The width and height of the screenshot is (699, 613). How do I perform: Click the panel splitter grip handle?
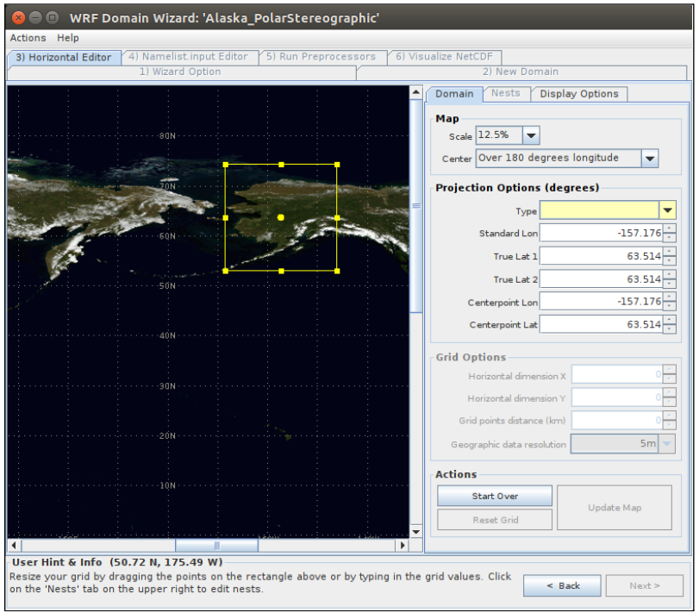(x=416, y=205)
